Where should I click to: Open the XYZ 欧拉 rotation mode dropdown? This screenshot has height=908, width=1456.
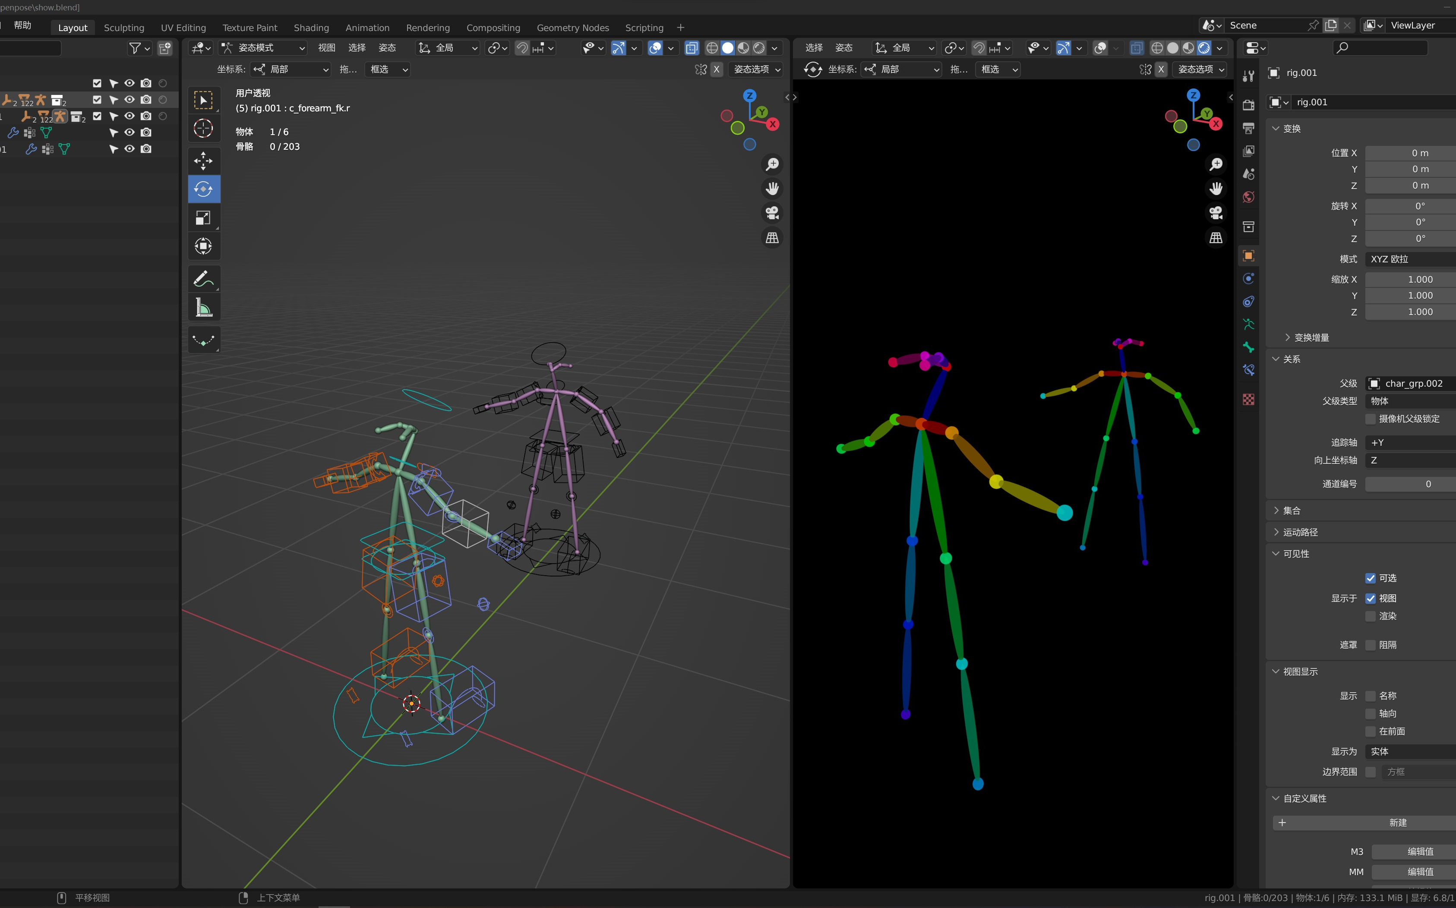coord(1410,259)
